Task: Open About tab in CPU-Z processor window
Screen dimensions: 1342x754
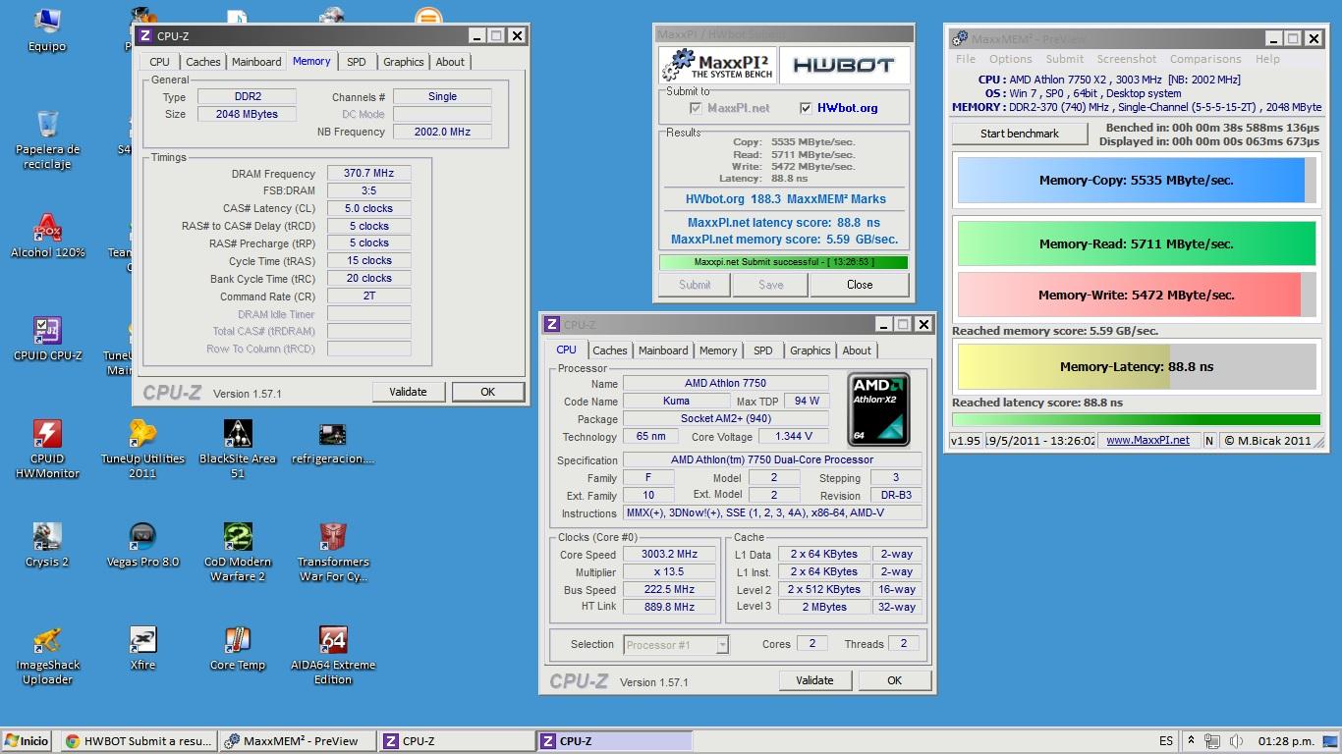Action: 857,350
